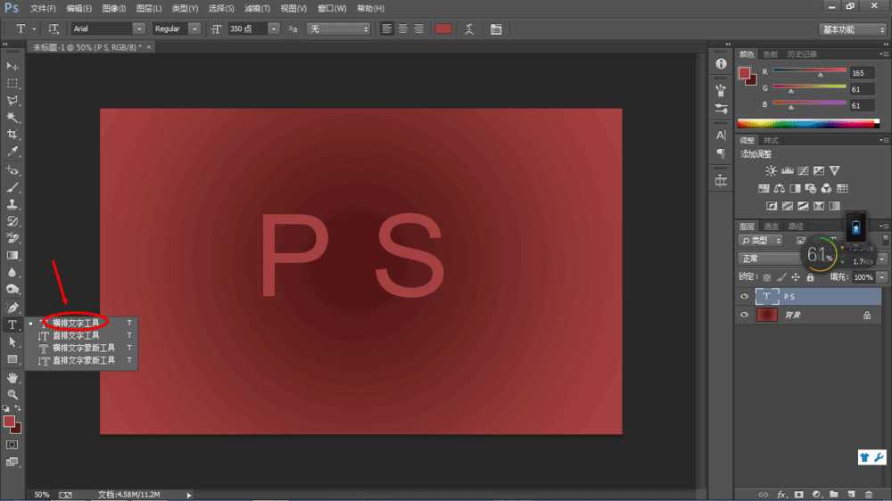The height and width of the screenshot is (501, 892).
Task: Select the Hand tool
Action: pos(12,377)
